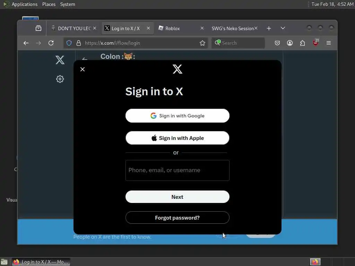The image size is (355, 266).
Task: Open the Firefox hamburger menu
Action: (329, 43)
